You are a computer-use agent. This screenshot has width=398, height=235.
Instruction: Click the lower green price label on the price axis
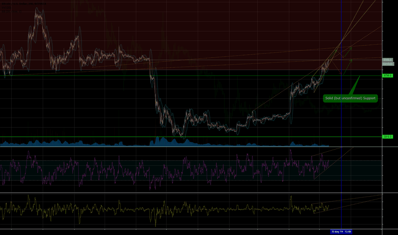tap(388, 137)
